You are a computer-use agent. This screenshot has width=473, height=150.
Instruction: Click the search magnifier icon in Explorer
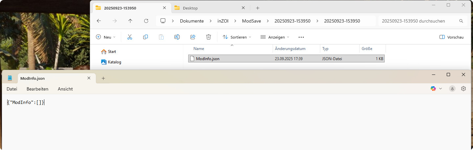pyautogui.click(x=461, y=21)
